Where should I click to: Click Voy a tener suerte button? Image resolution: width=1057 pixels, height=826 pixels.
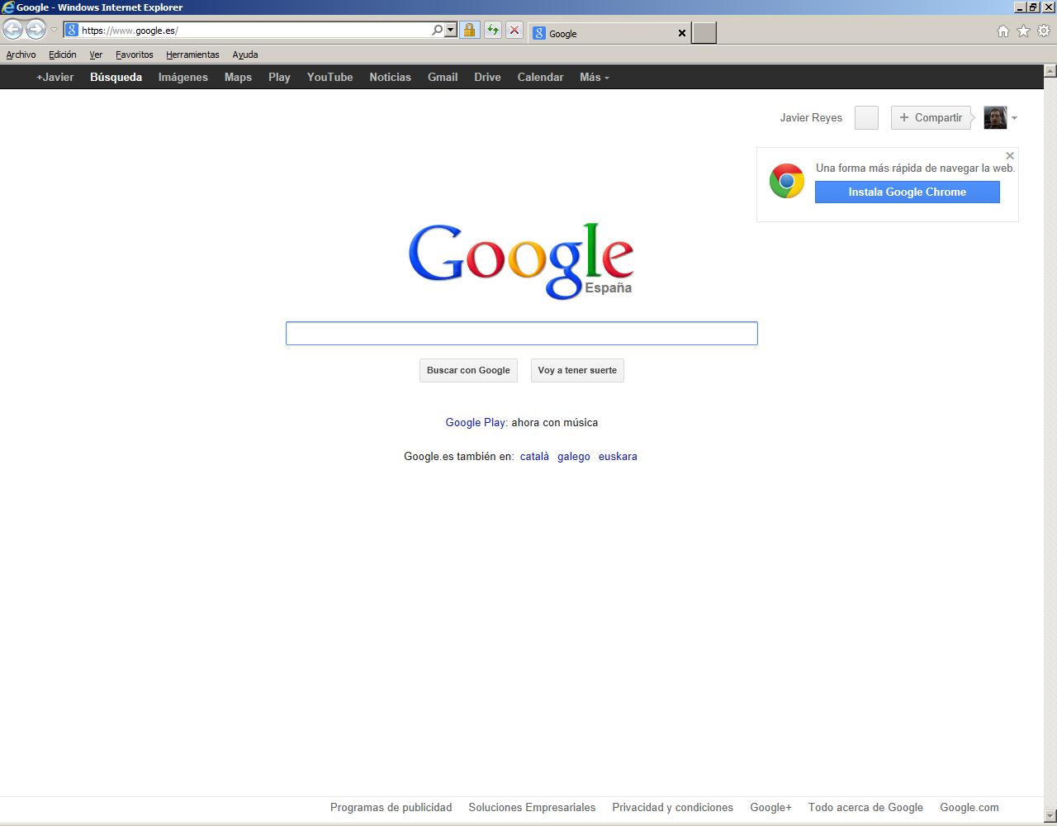click(x=577, y=370)
